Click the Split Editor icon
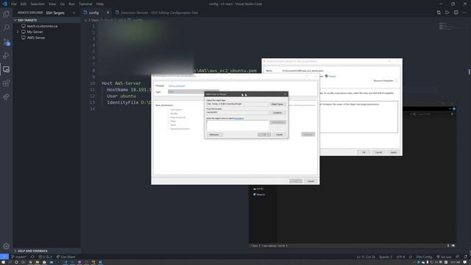This screenshot has height=265, width=471. tap(456, 13)
